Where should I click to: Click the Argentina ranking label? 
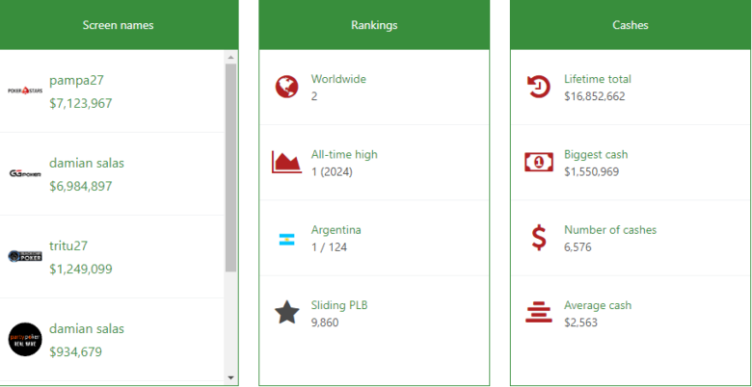coord(336,230)
